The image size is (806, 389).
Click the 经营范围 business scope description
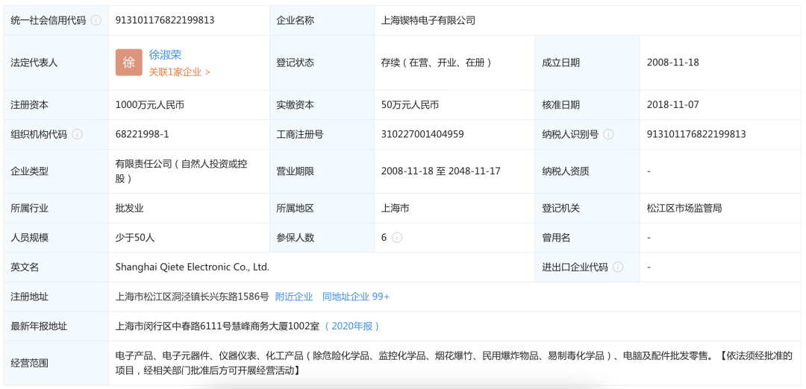click(454, 363)
